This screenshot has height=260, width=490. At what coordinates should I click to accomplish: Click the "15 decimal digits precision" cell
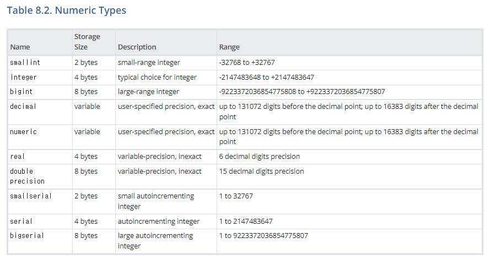(261, 171)
